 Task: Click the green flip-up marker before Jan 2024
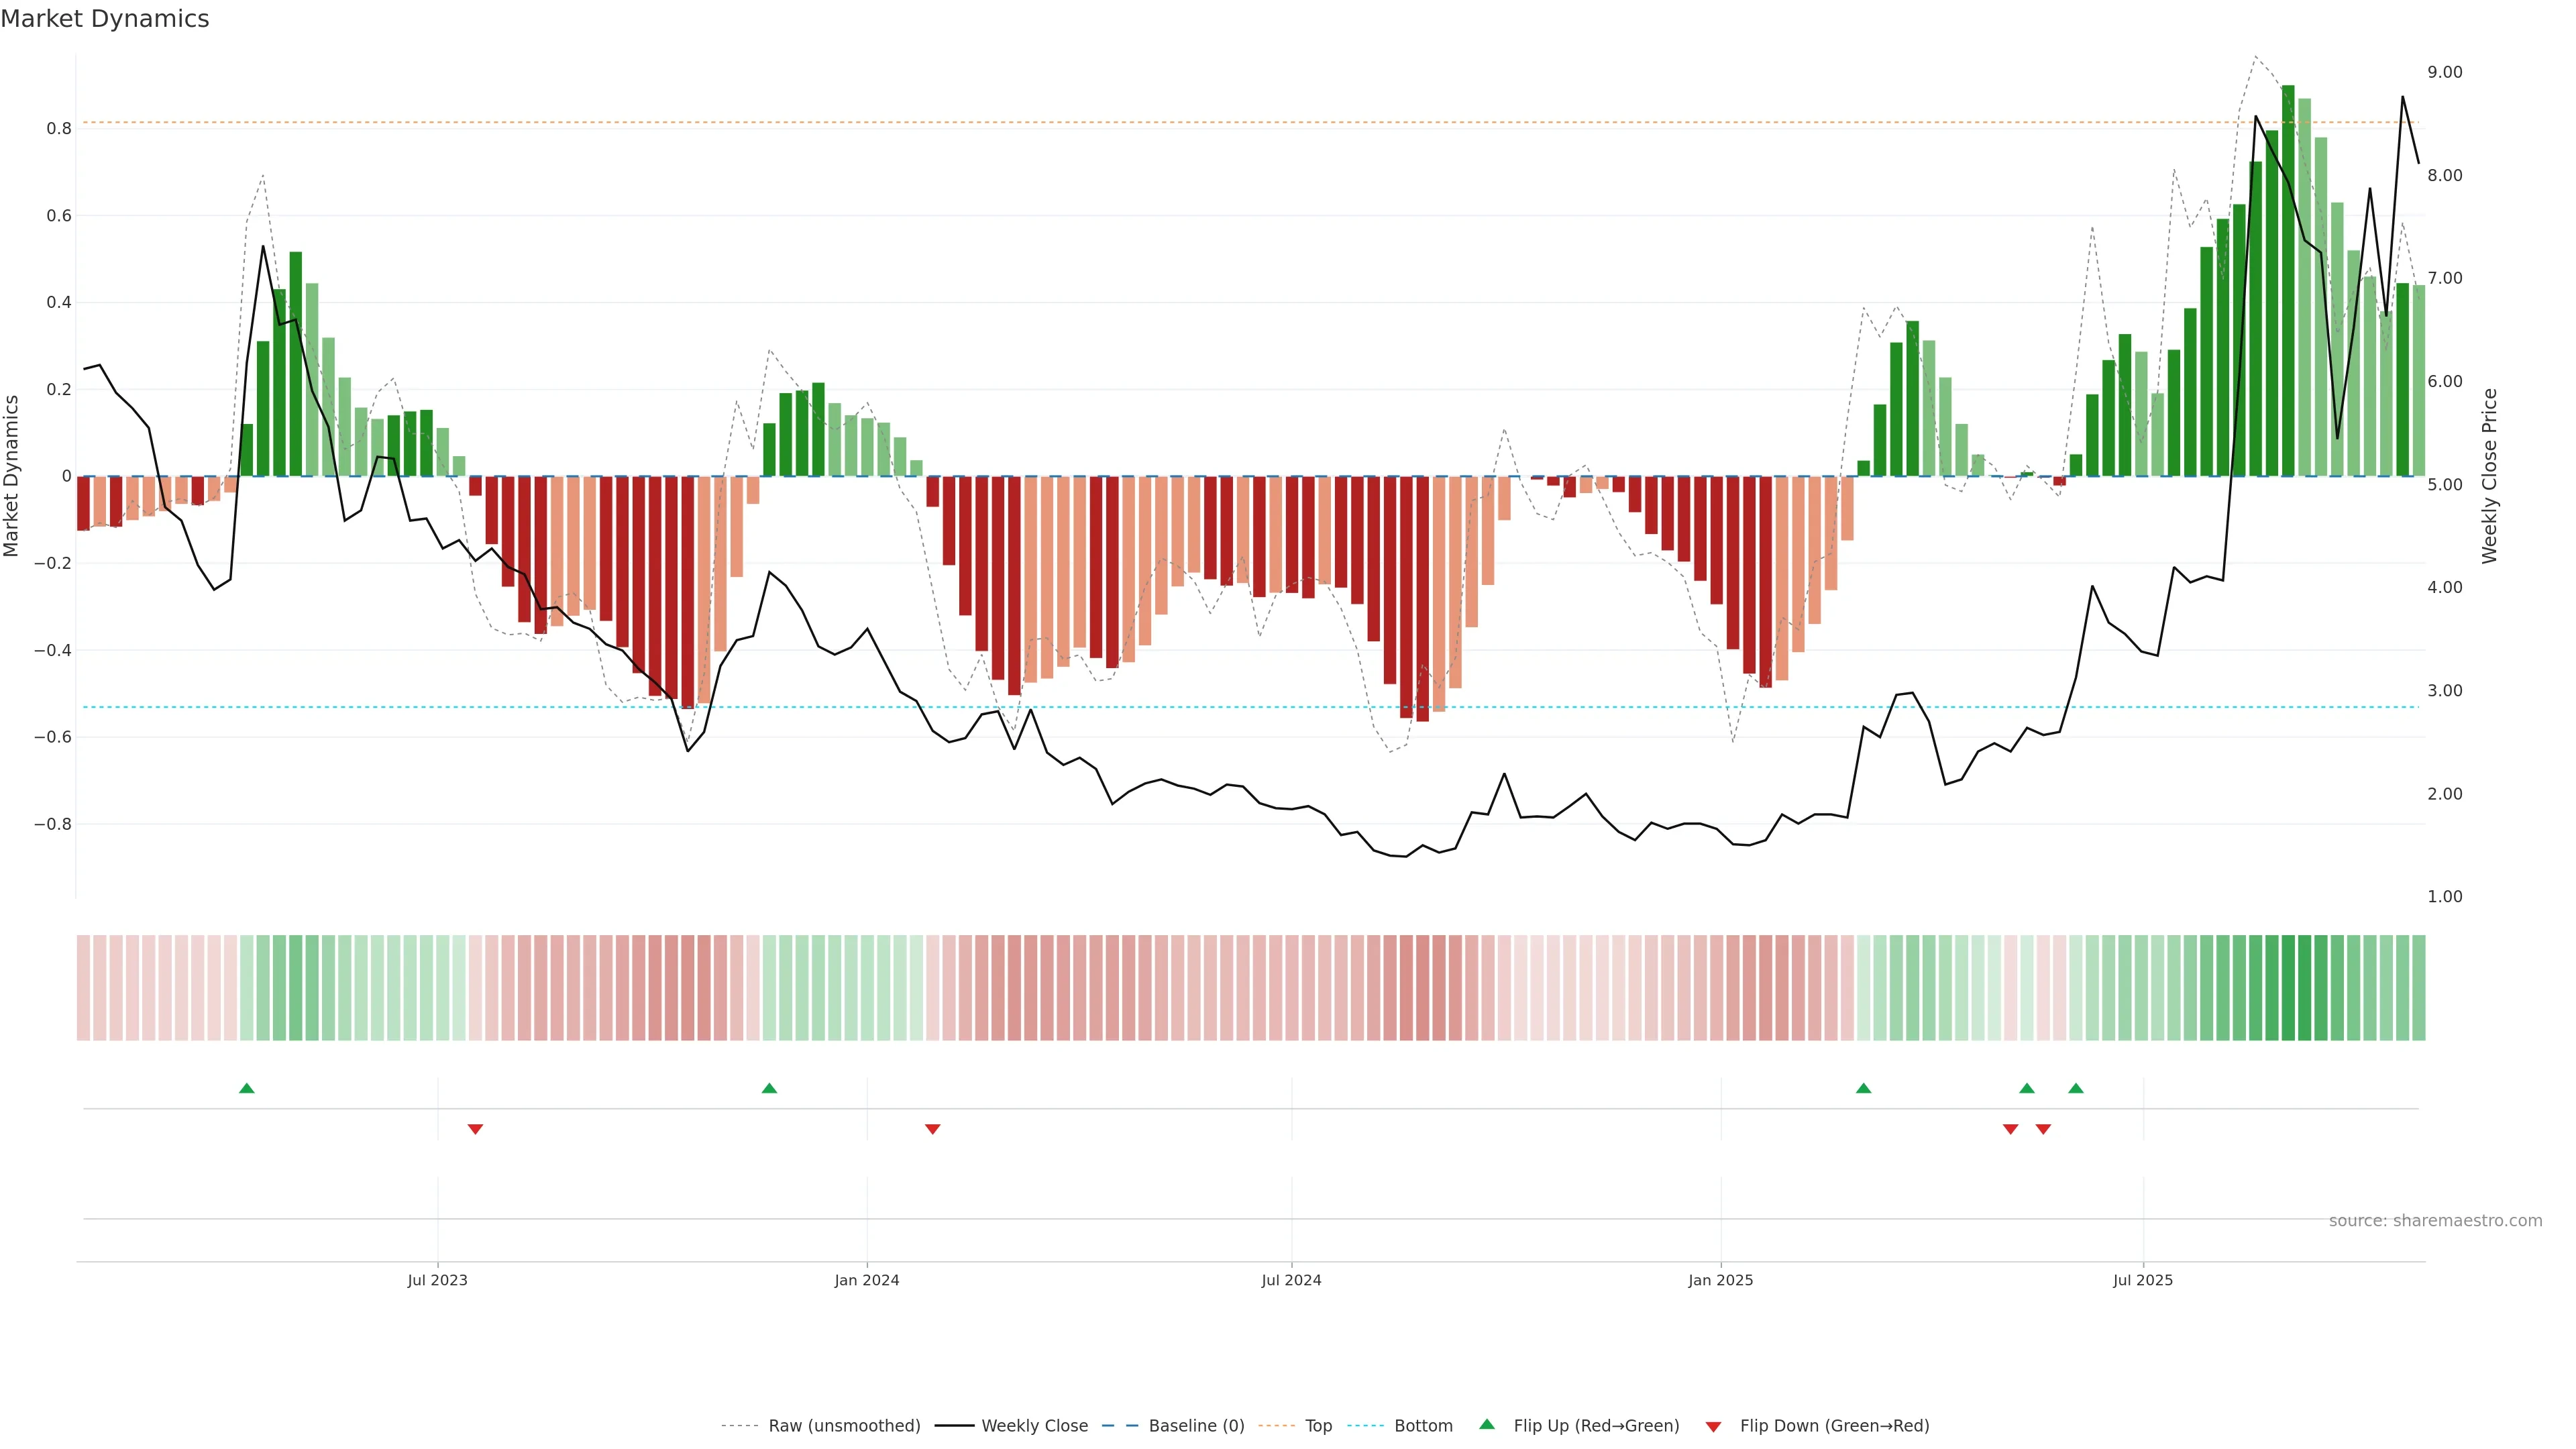coord(769,1088)
